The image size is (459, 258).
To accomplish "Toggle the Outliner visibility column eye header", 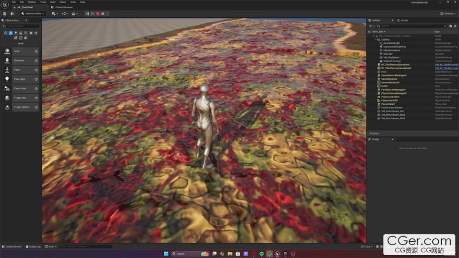I will tap(369, 32).
